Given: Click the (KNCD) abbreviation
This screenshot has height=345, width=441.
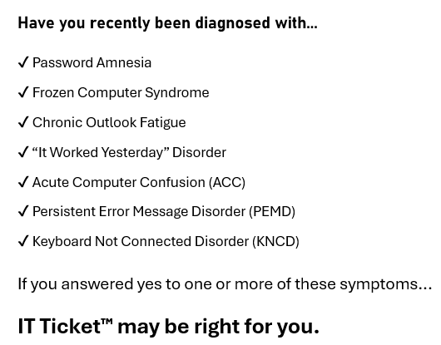Looking at the screenshot, I should [x=275, y=241].
